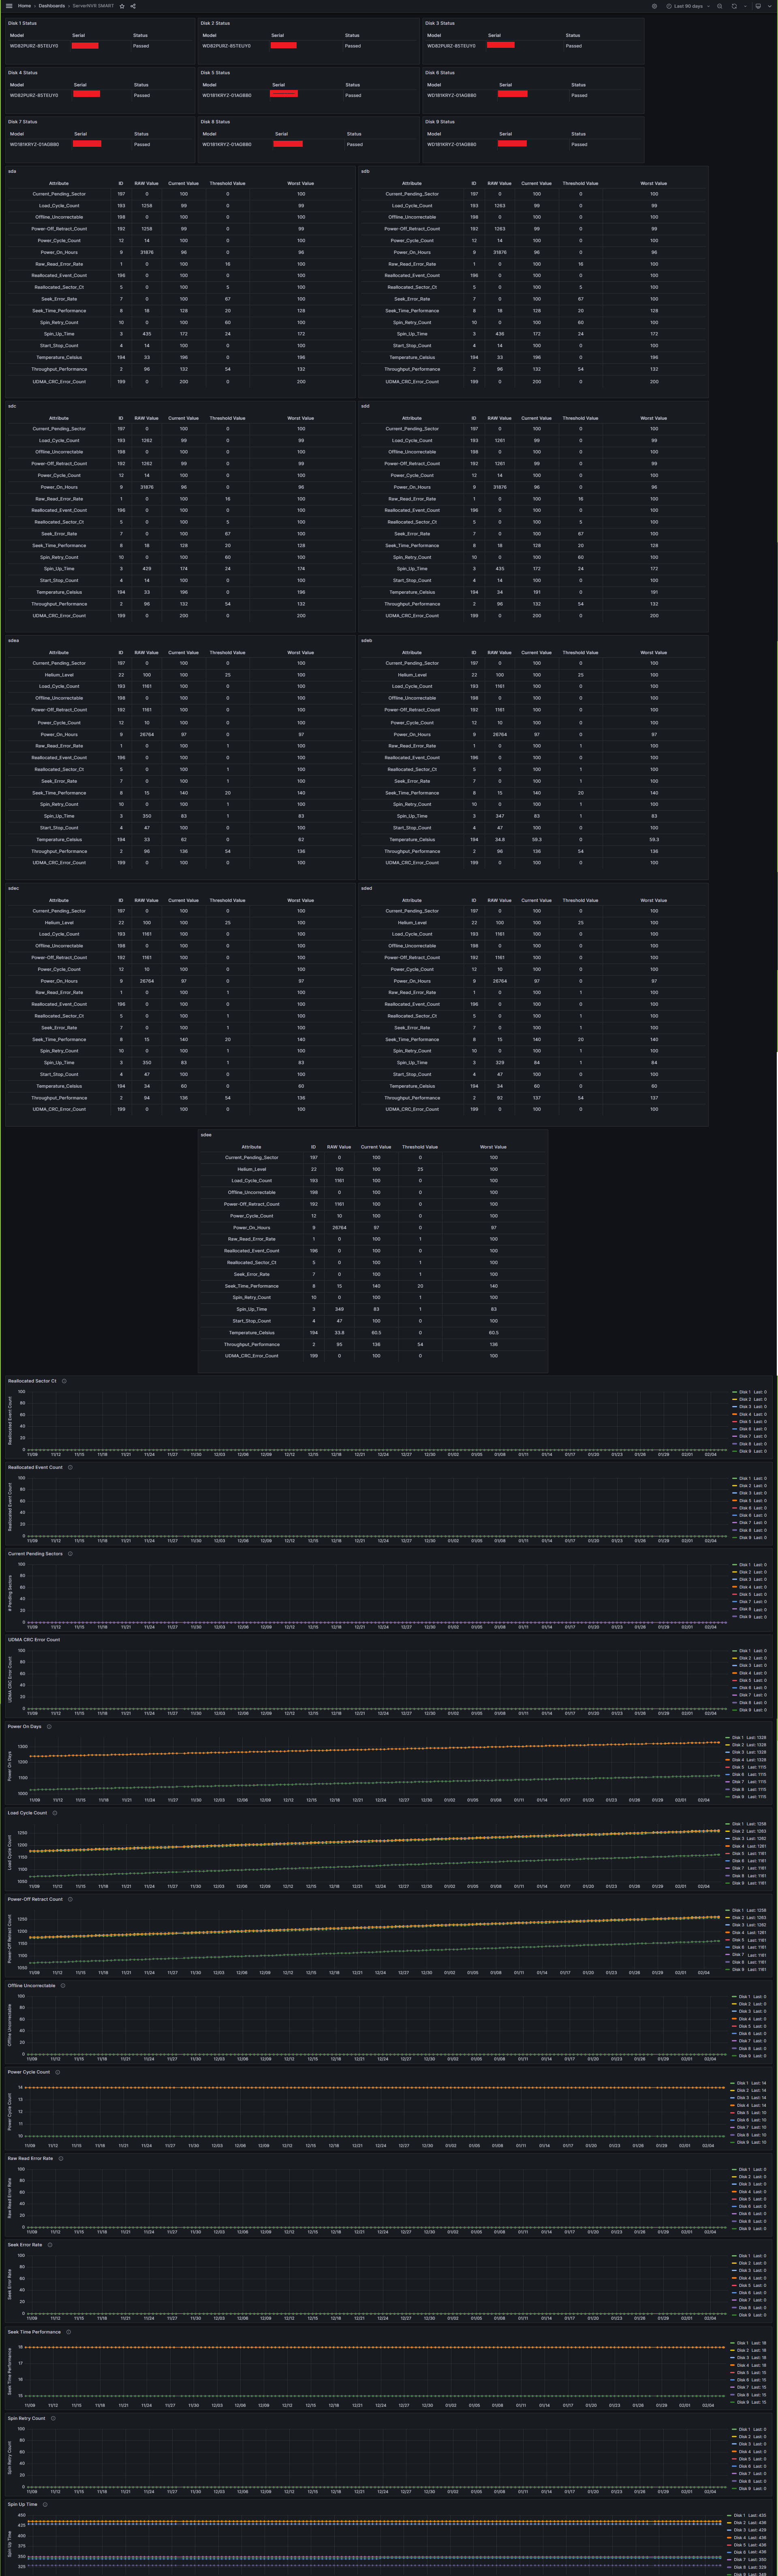Refresh the dashboard

coord(734,6)
